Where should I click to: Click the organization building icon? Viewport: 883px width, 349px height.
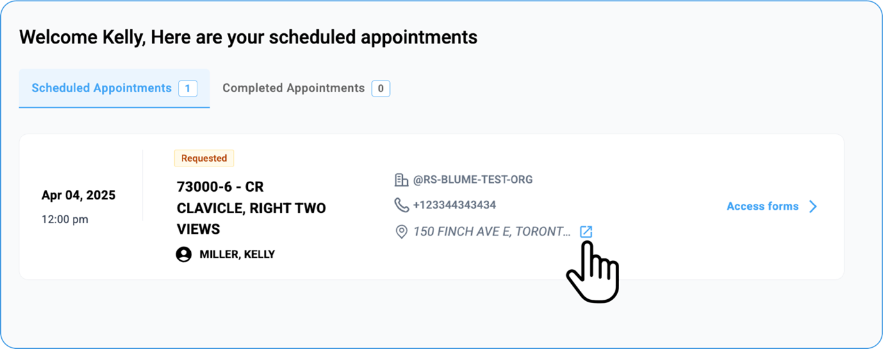401,180
